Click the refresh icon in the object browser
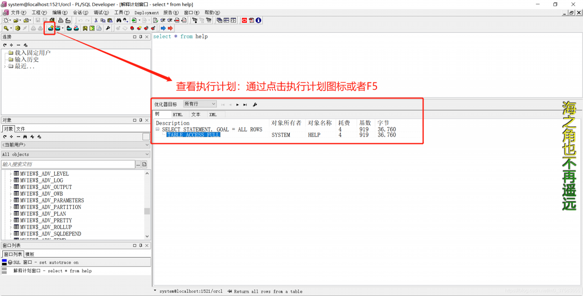The height and width of the screenshot is (296, 583). (4, 137)
